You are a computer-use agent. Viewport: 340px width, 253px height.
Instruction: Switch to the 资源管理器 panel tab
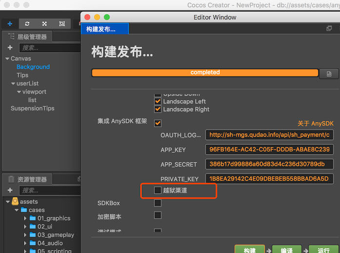tap(27, 179)
